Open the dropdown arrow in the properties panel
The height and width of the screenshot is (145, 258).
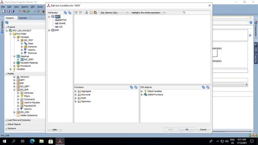tap(246, 85)
